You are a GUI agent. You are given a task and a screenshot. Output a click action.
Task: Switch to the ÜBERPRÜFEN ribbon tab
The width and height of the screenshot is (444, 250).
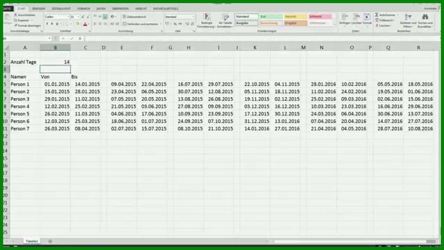click(x=120, y=9)
